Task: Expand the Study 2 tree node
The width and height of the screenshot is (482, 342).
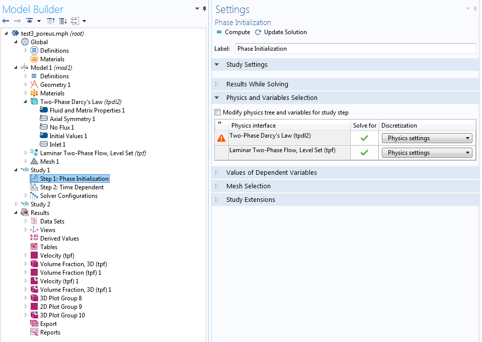Action: click(x=17, y=204)
